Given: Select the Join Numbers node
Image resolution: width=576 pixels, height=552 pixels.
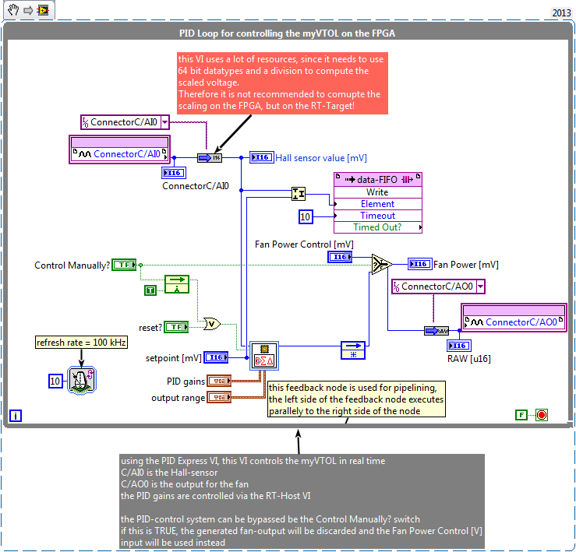Looking at the screenshot, I should [299, 193].
